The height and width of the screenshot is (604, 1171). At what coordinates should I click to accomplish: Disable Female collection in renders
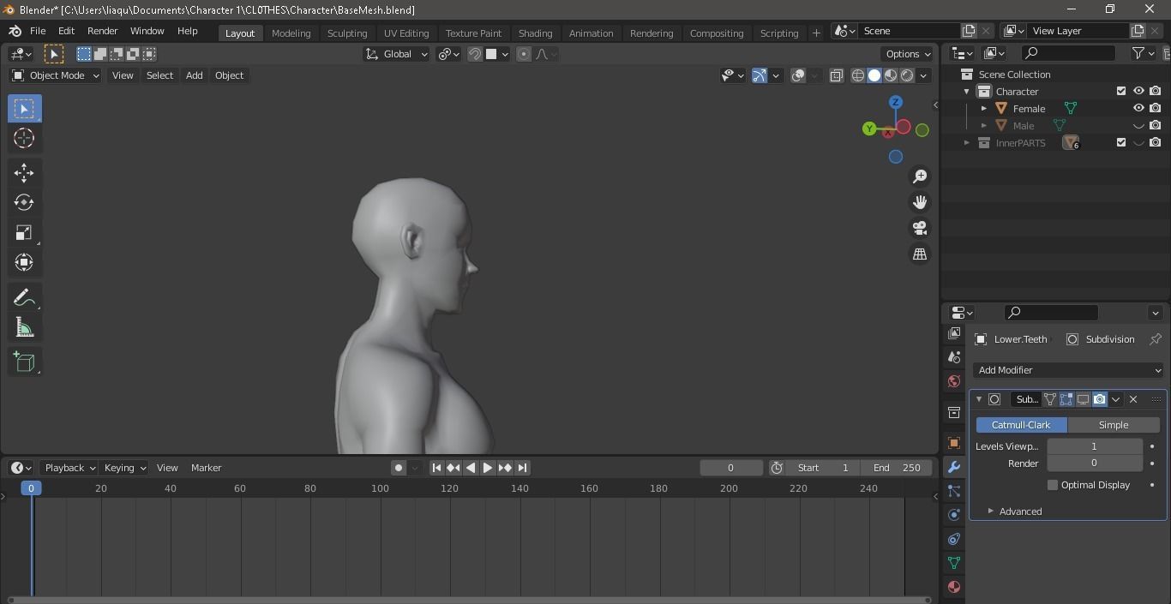point(1156,108)
